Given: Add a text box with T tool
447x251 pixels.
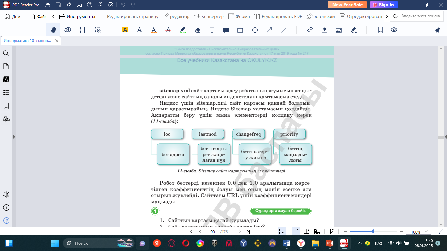Looking at the screenshot, I should 212,30.
